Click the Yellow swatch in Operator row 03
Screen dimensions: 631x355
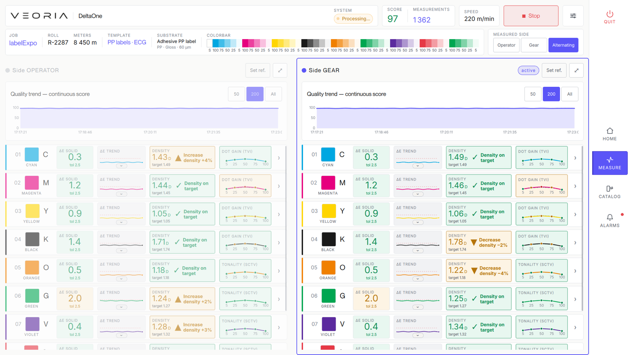[x=32, y=211]
